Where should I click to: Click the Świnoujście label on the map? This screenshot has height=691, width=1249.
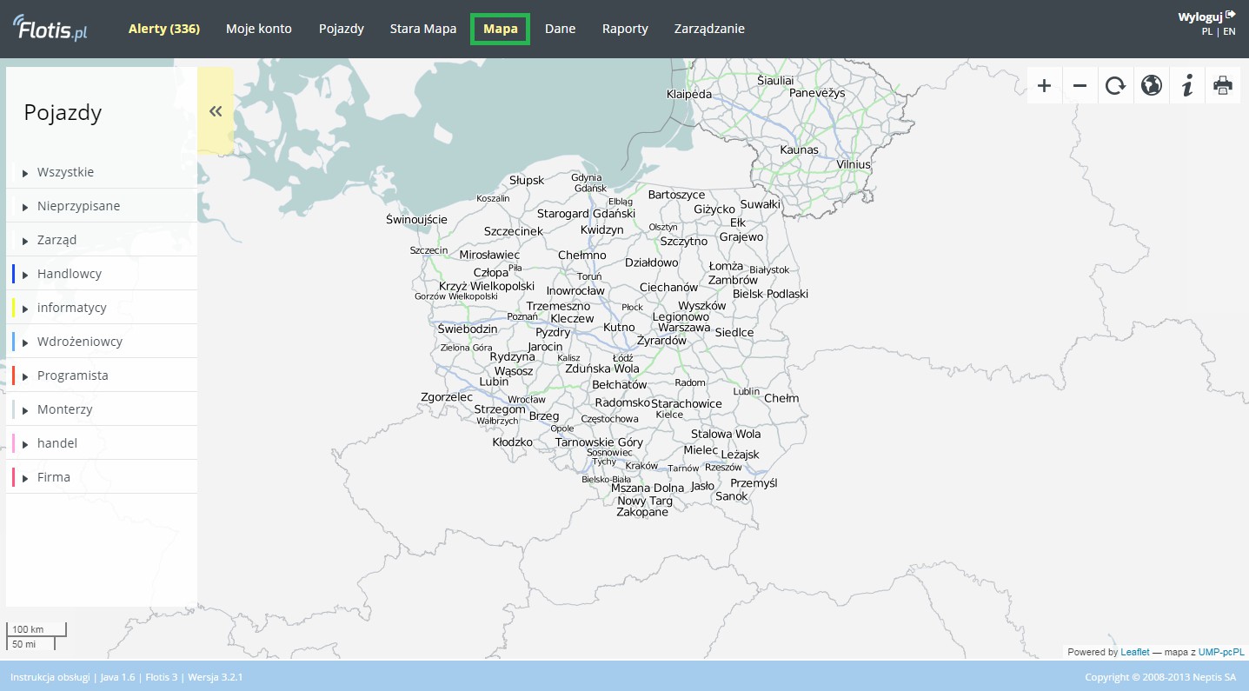416,220
